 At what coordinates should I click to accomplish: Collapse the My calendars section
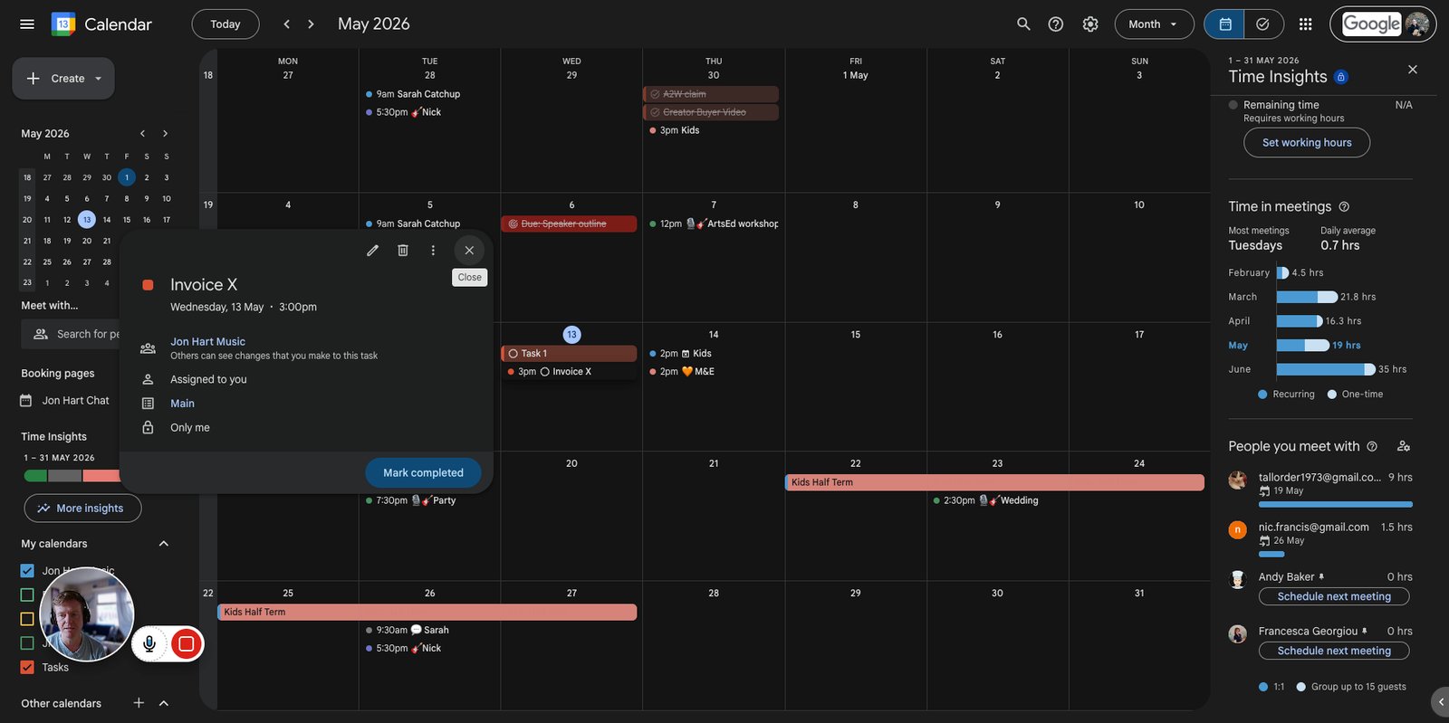[x=164, y=544]
